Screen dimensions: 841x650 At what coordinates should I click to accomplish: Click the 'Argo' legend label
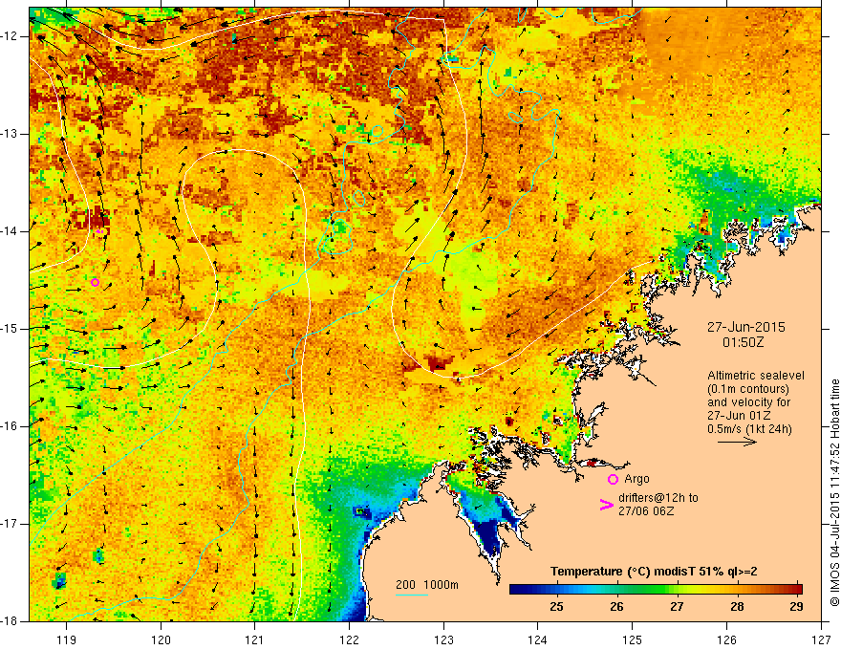point(636,479)
